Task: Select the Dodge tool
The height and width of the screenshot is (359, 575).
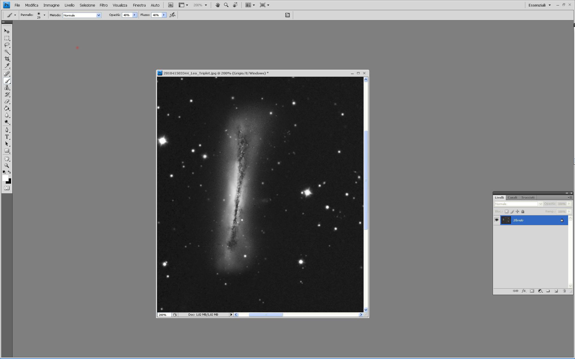Action: tap(7, 122)
